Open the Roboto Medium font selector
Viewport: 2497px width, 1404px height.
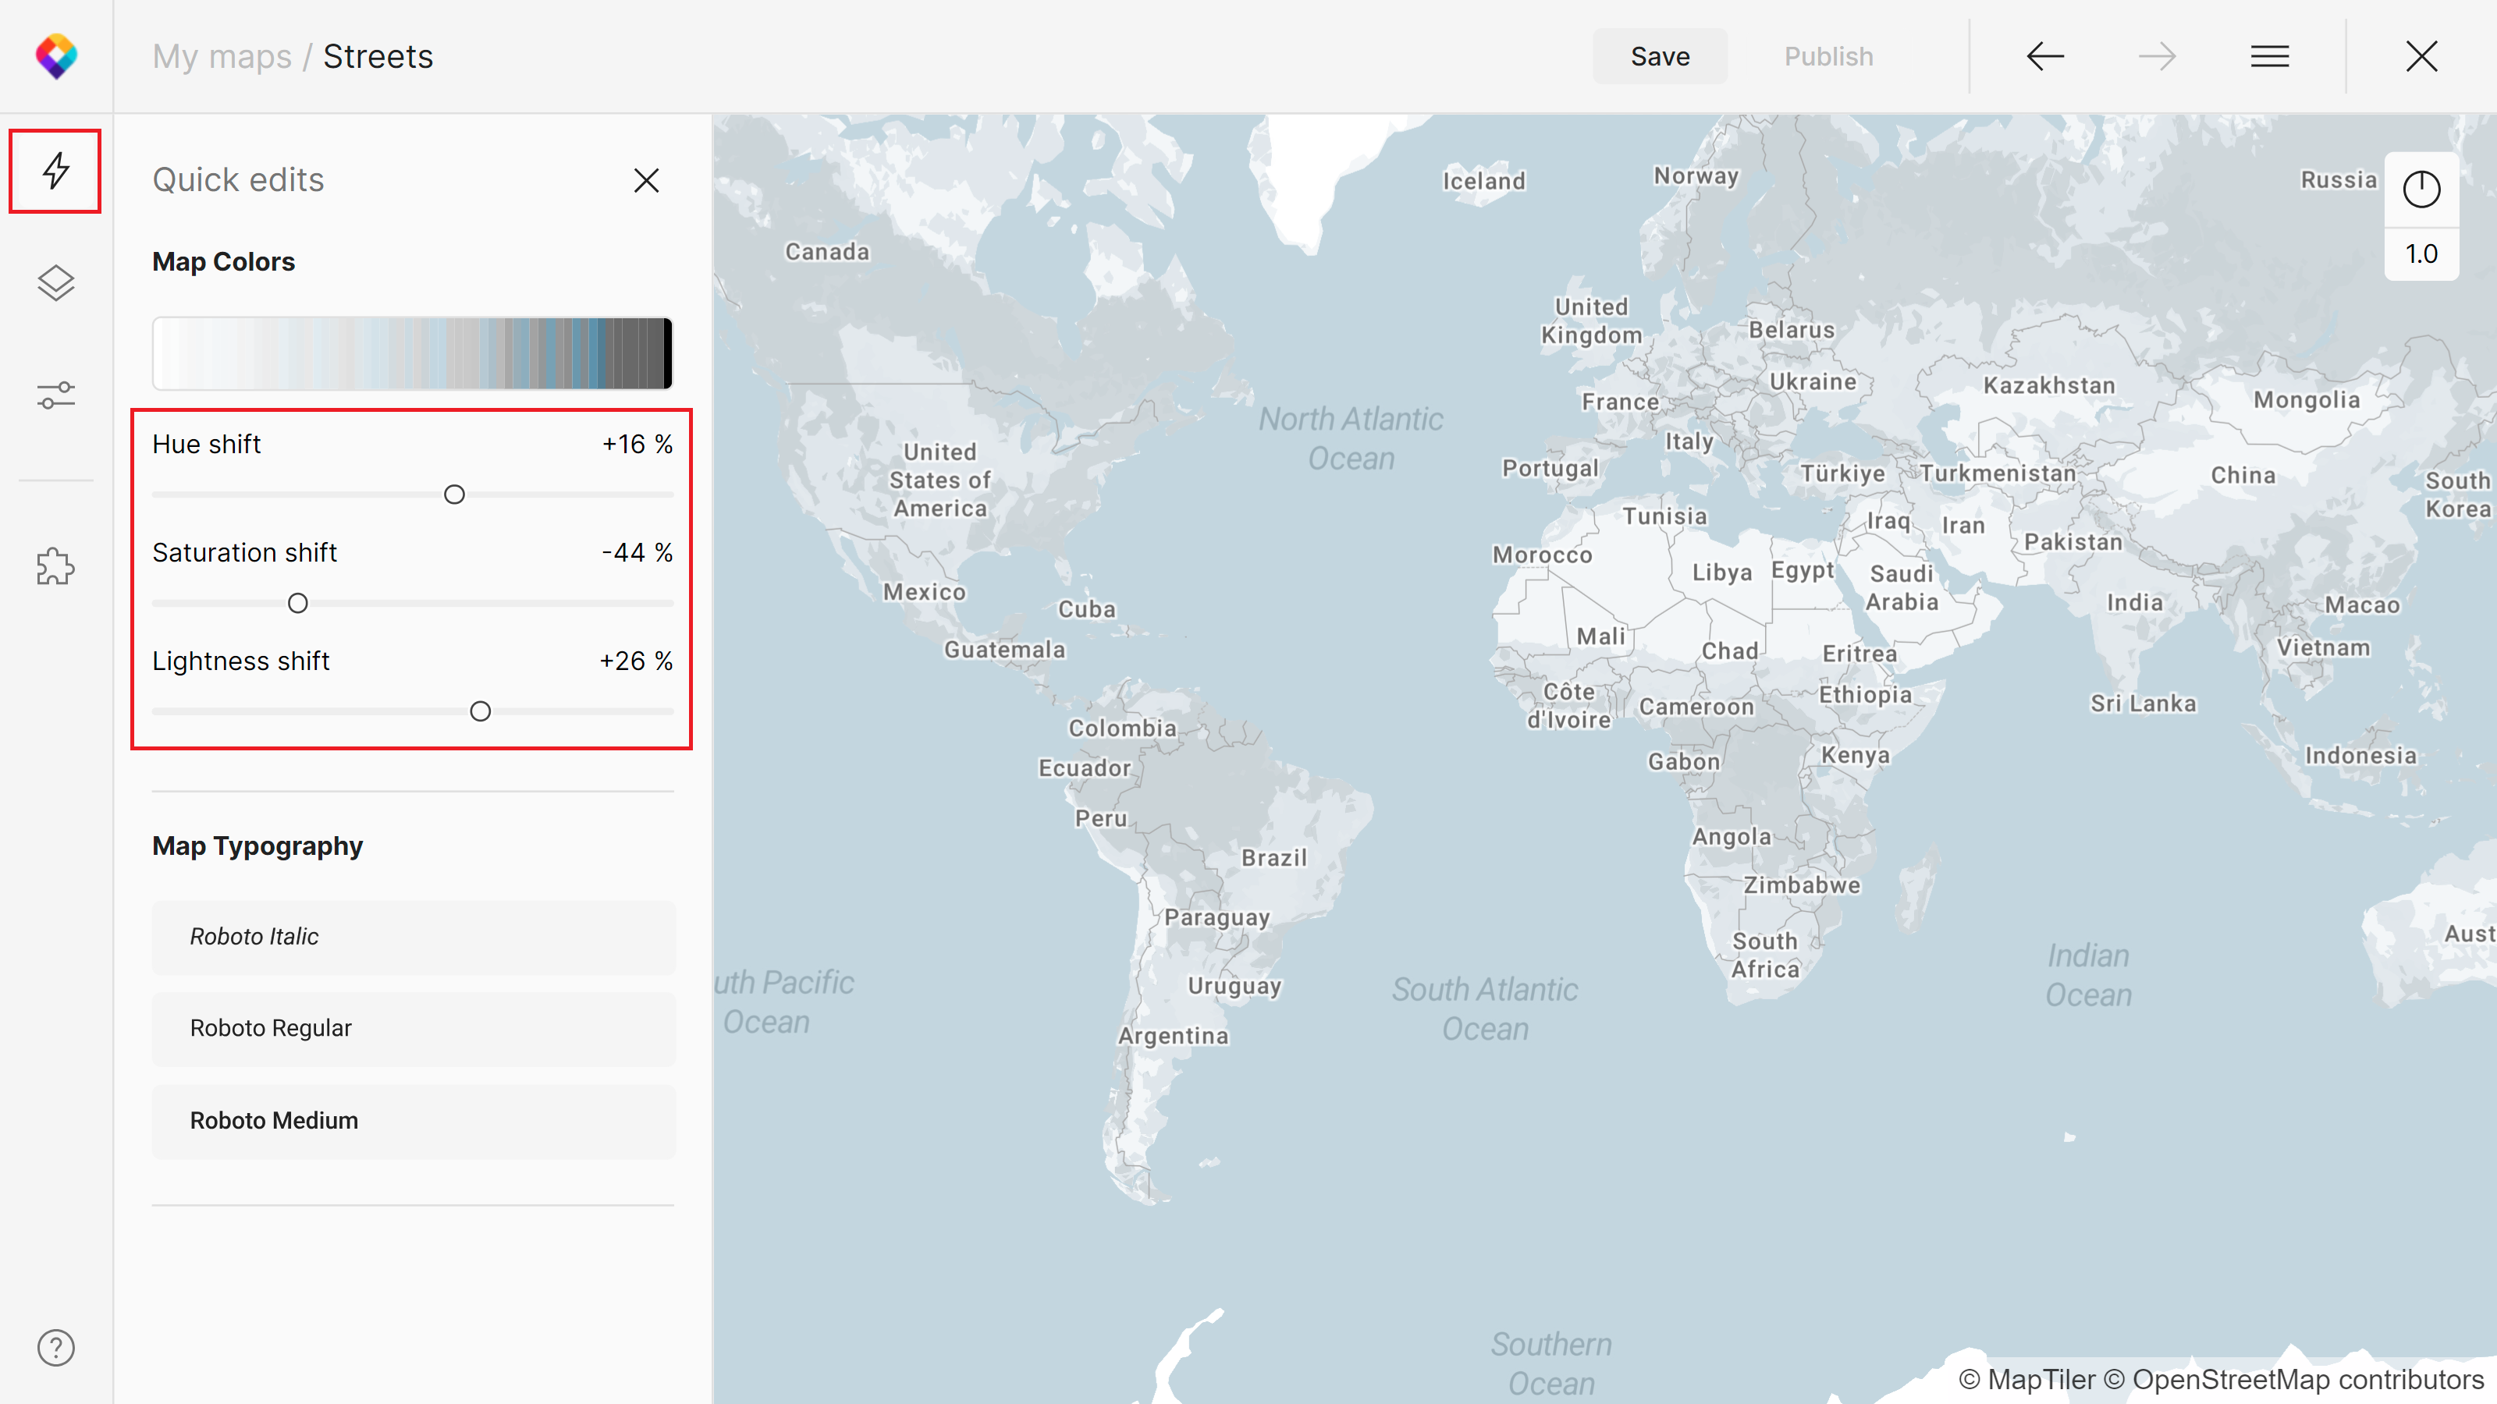click(x=413, y=1120)
